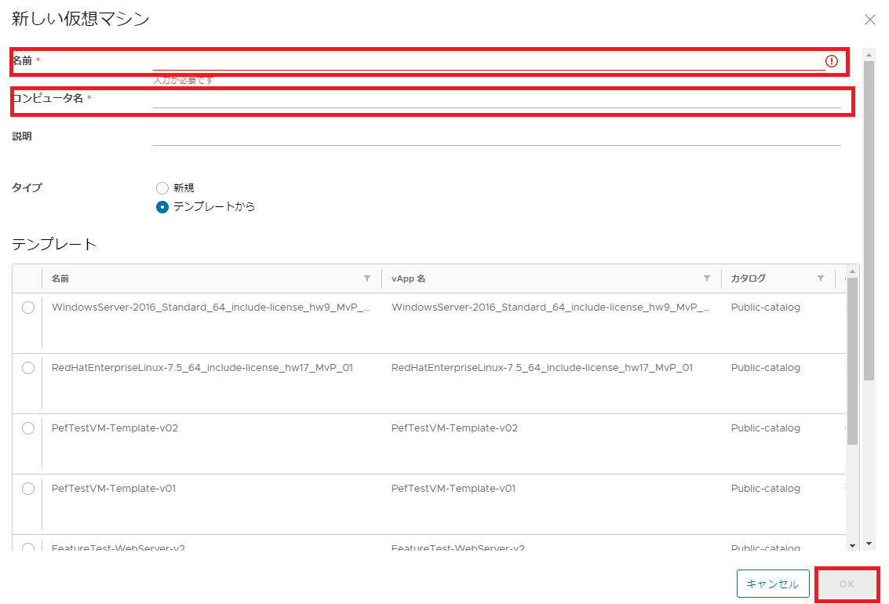
Task: Click the 説明 description field
Action: (496, 136)
